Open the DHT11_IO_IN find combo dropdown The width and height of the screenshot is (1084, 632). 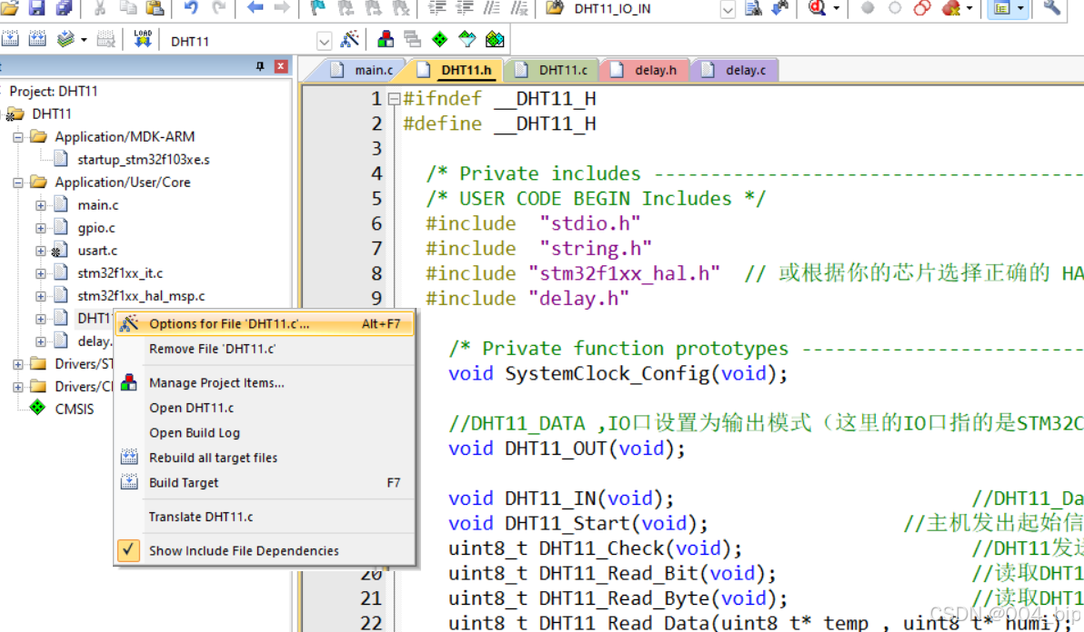pyautogui.click(x=728, y=9)
